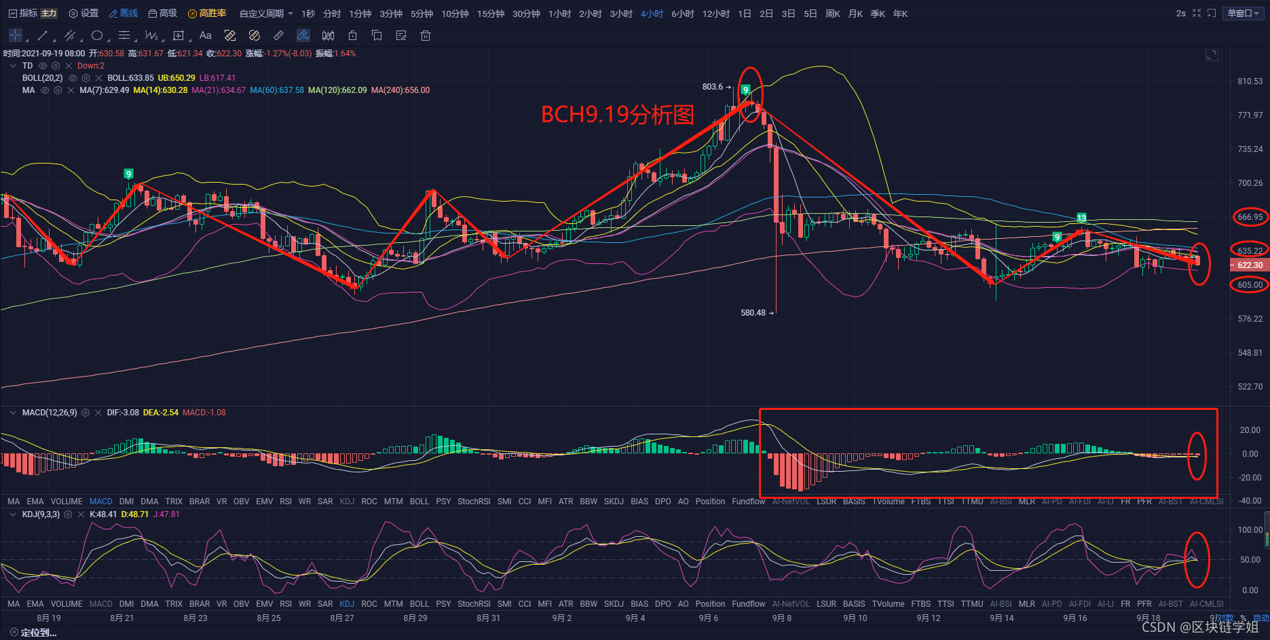Switch to the 1小时 timeframe
The image size is (1270, 640).
[560, 14]
